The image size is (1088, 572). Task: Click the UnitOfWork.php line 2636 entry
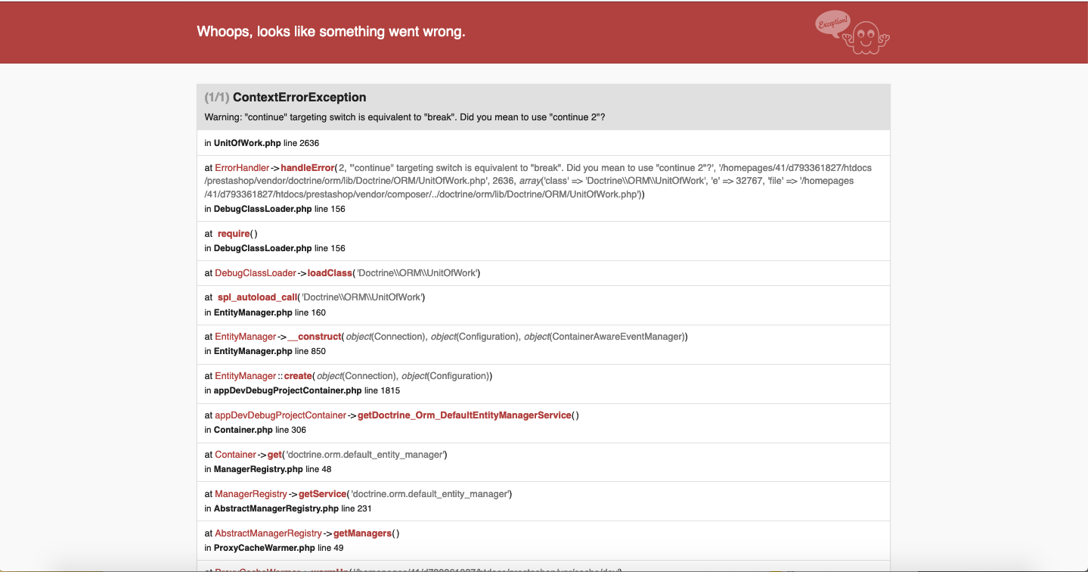[x=267, y=143]
